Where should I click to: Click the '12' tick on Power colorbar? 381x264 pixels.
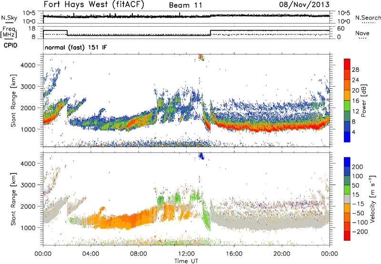pyautogui.click(x=355, y=112)
